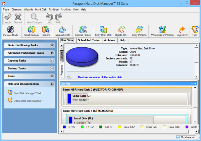Image resolution: width=201 pixels, height=141 pixels.
Task: Expand Copying Tasks section
Action: point(52,61)
